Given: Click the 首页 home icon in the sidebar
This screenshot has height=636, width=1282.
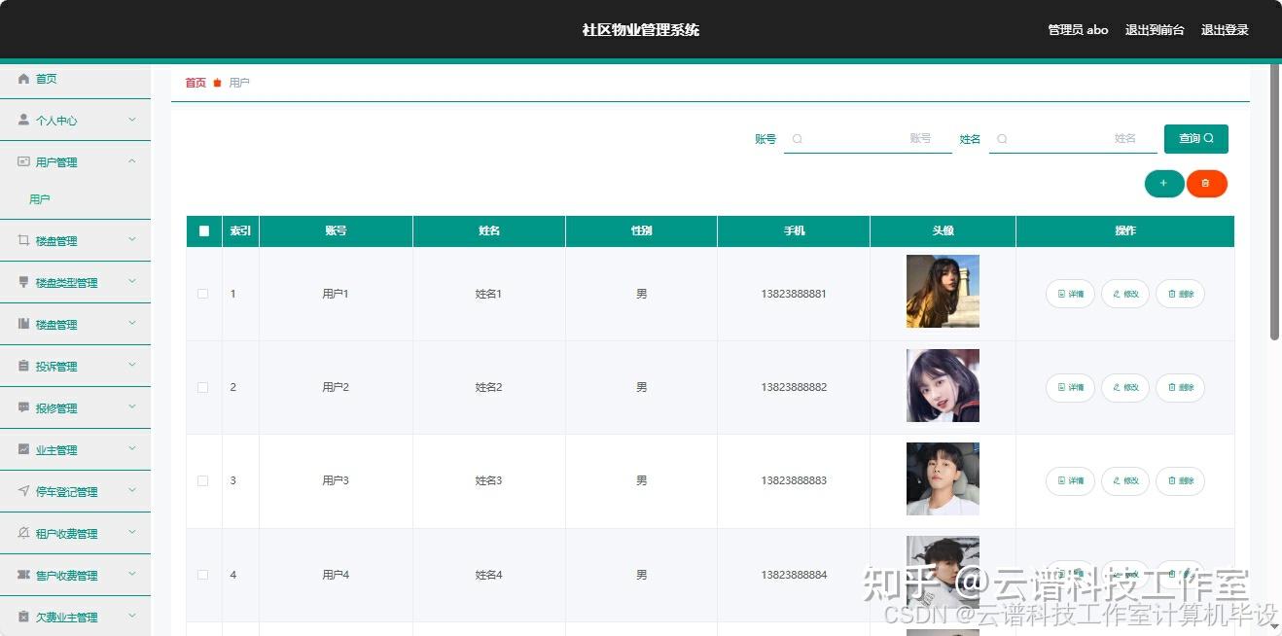Looking at the screenshot, I should click(x=21, y=79).
